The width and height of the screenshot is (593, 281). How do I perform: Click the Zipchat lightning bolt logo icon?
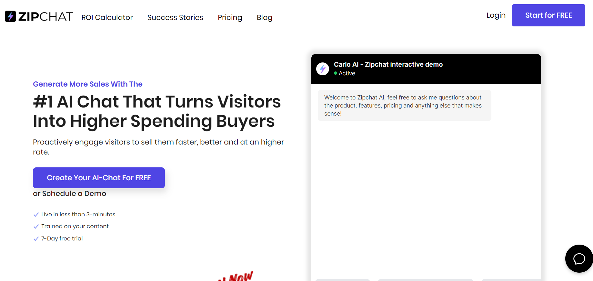point(10,16)
